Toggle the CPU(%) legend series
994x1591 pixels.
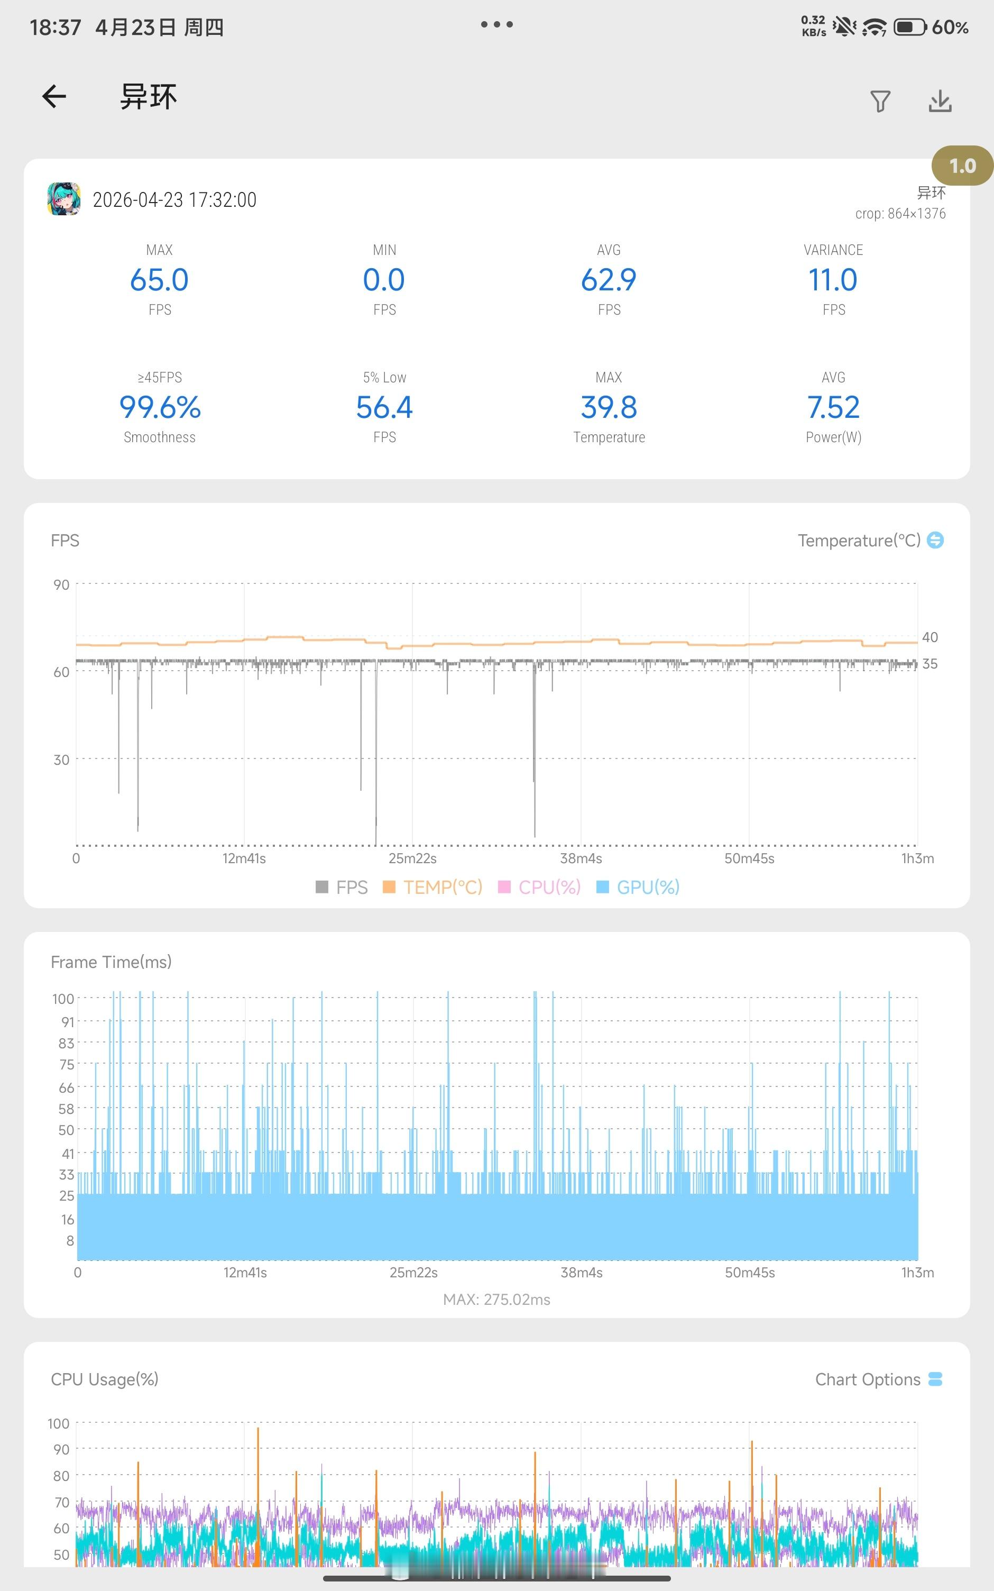(x=540, y=887)
